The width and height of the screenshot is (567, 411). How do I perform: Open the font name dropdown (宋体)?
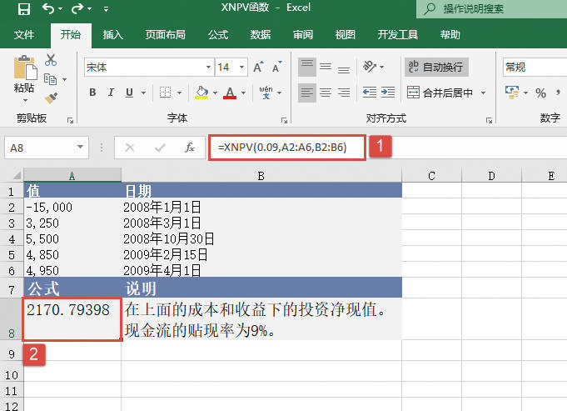[x=209, y=67]
